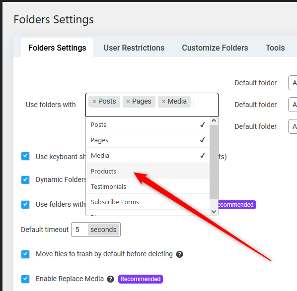Image resolution: width=297 pixels, height=291 pixels.
Task: Open help icon beside Move files to trash
Action: pos(179,254)
